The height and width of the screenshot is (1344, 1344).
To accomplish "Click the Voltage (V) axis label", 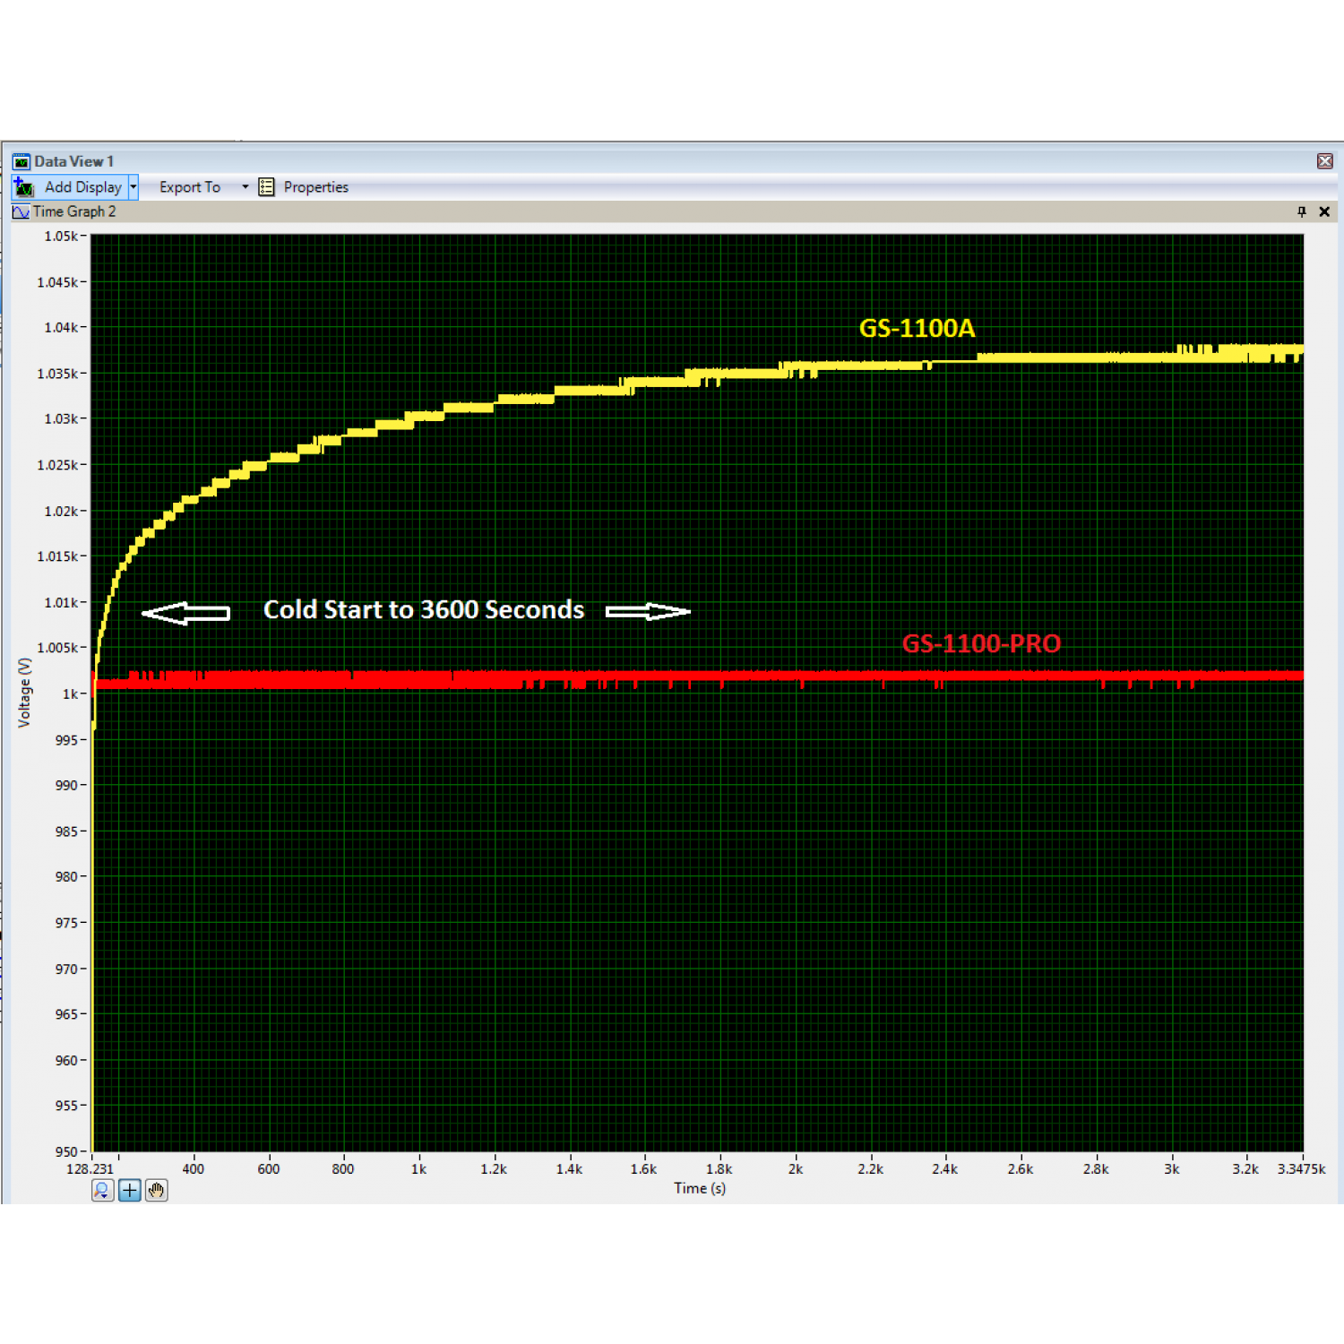I will point(25,693).
